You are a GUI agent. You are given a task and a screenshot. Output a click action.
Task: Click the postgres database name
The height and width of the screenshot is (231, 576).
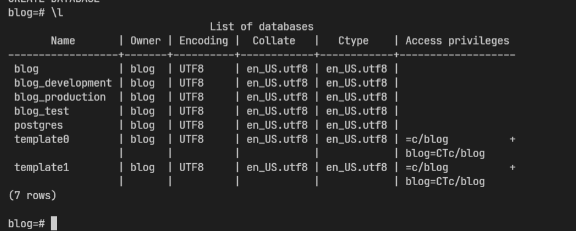(x=39, y=126)
